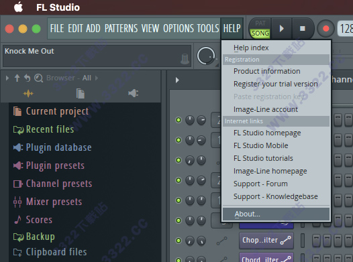
Task: Open the EDIT menu
Action: pyautogui.click(x=75, y=29)
